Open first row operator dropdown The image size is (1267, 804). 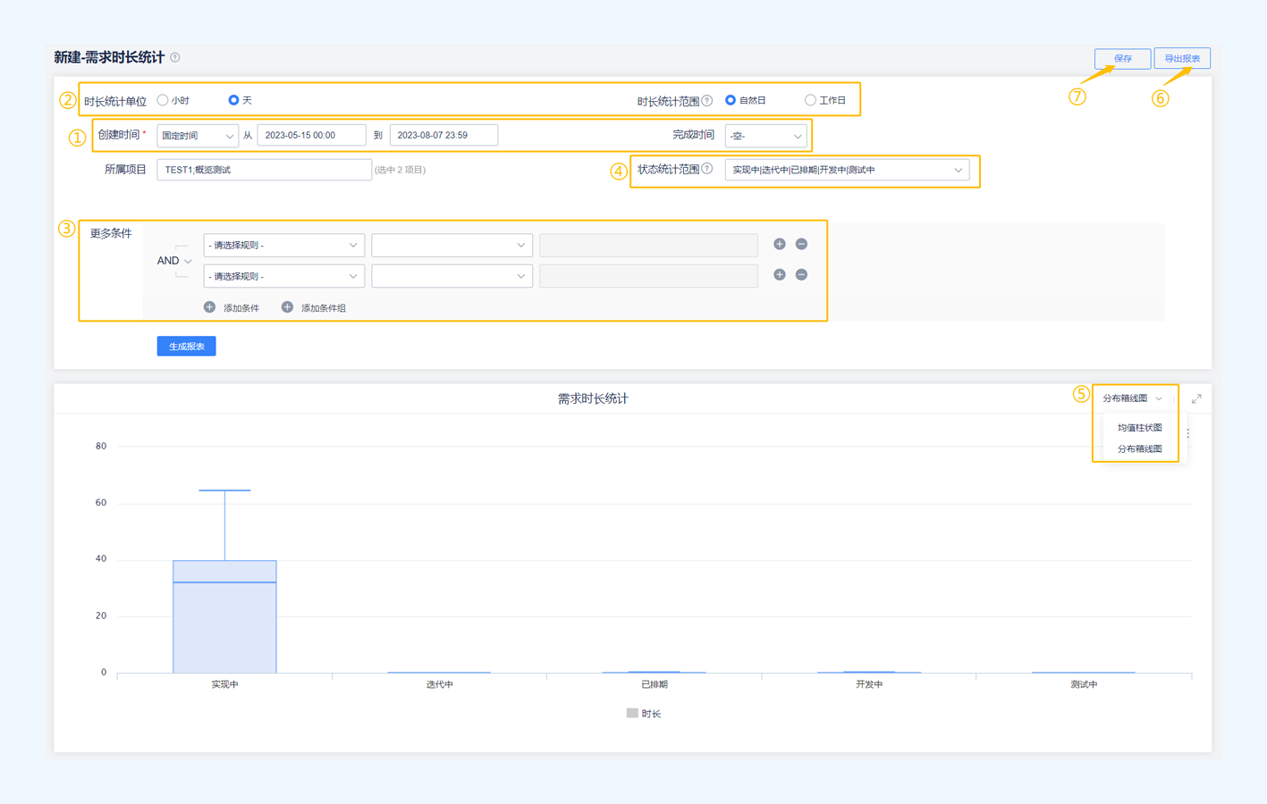(x=452, y=245)
